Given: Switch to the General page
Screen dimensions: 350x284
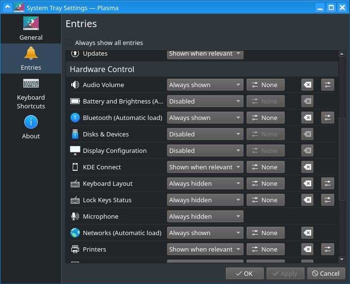Looking at the screenshot, I should [31, 29].
